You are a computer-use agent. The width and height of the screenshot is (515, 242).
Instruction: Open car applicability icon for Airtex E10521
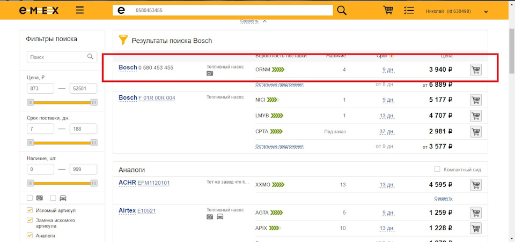coord(220,216)
